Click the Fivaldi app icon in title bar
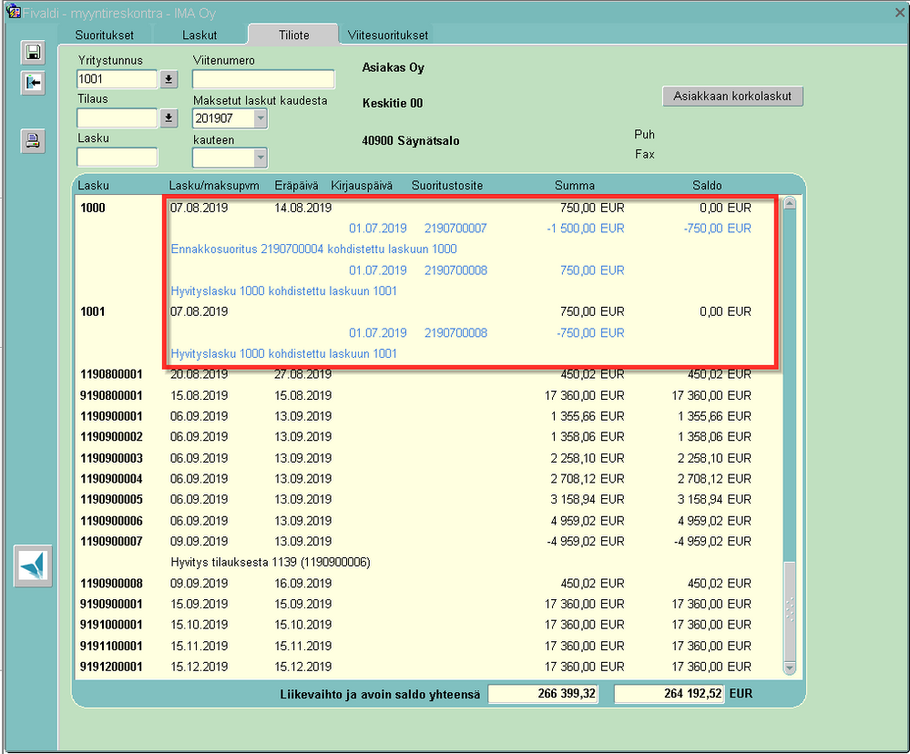This screenshot has width=910, height=754. coord(13,12)
